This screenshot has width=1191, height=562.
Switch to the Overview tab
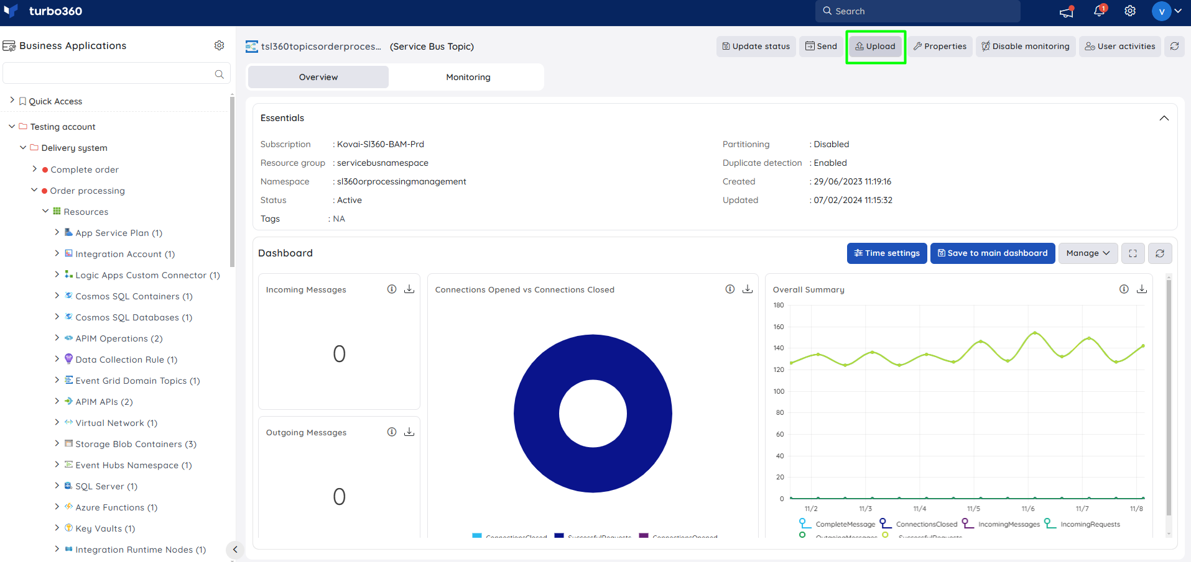point(318,77)
